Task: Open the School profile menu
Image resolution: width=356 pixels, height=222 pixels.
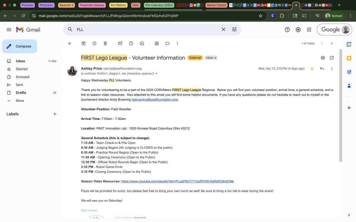Action: (334, 16)
